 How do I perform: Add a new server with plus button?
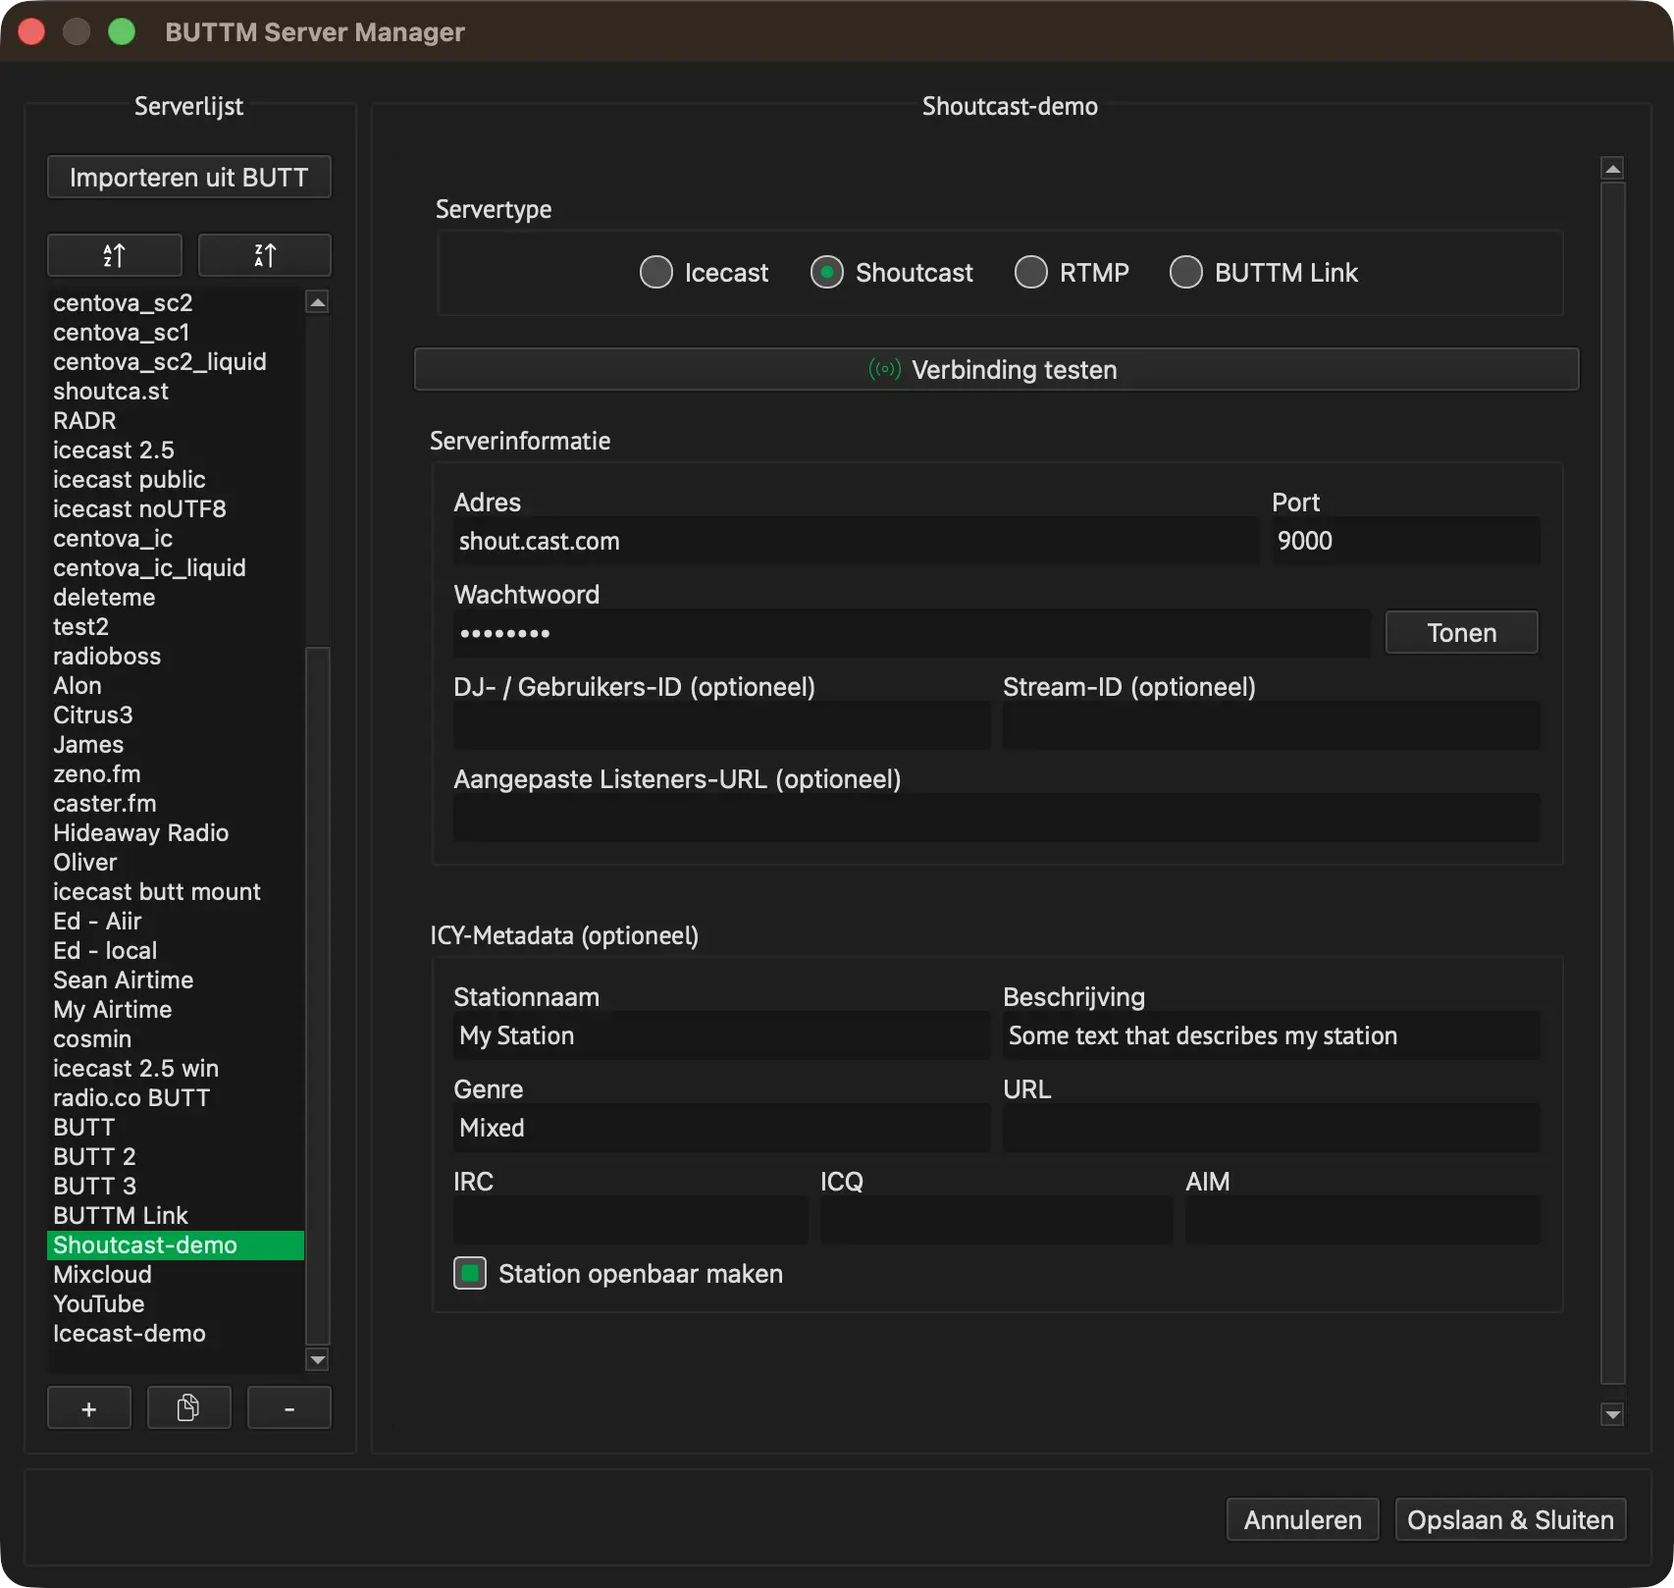coord(89,1408)
